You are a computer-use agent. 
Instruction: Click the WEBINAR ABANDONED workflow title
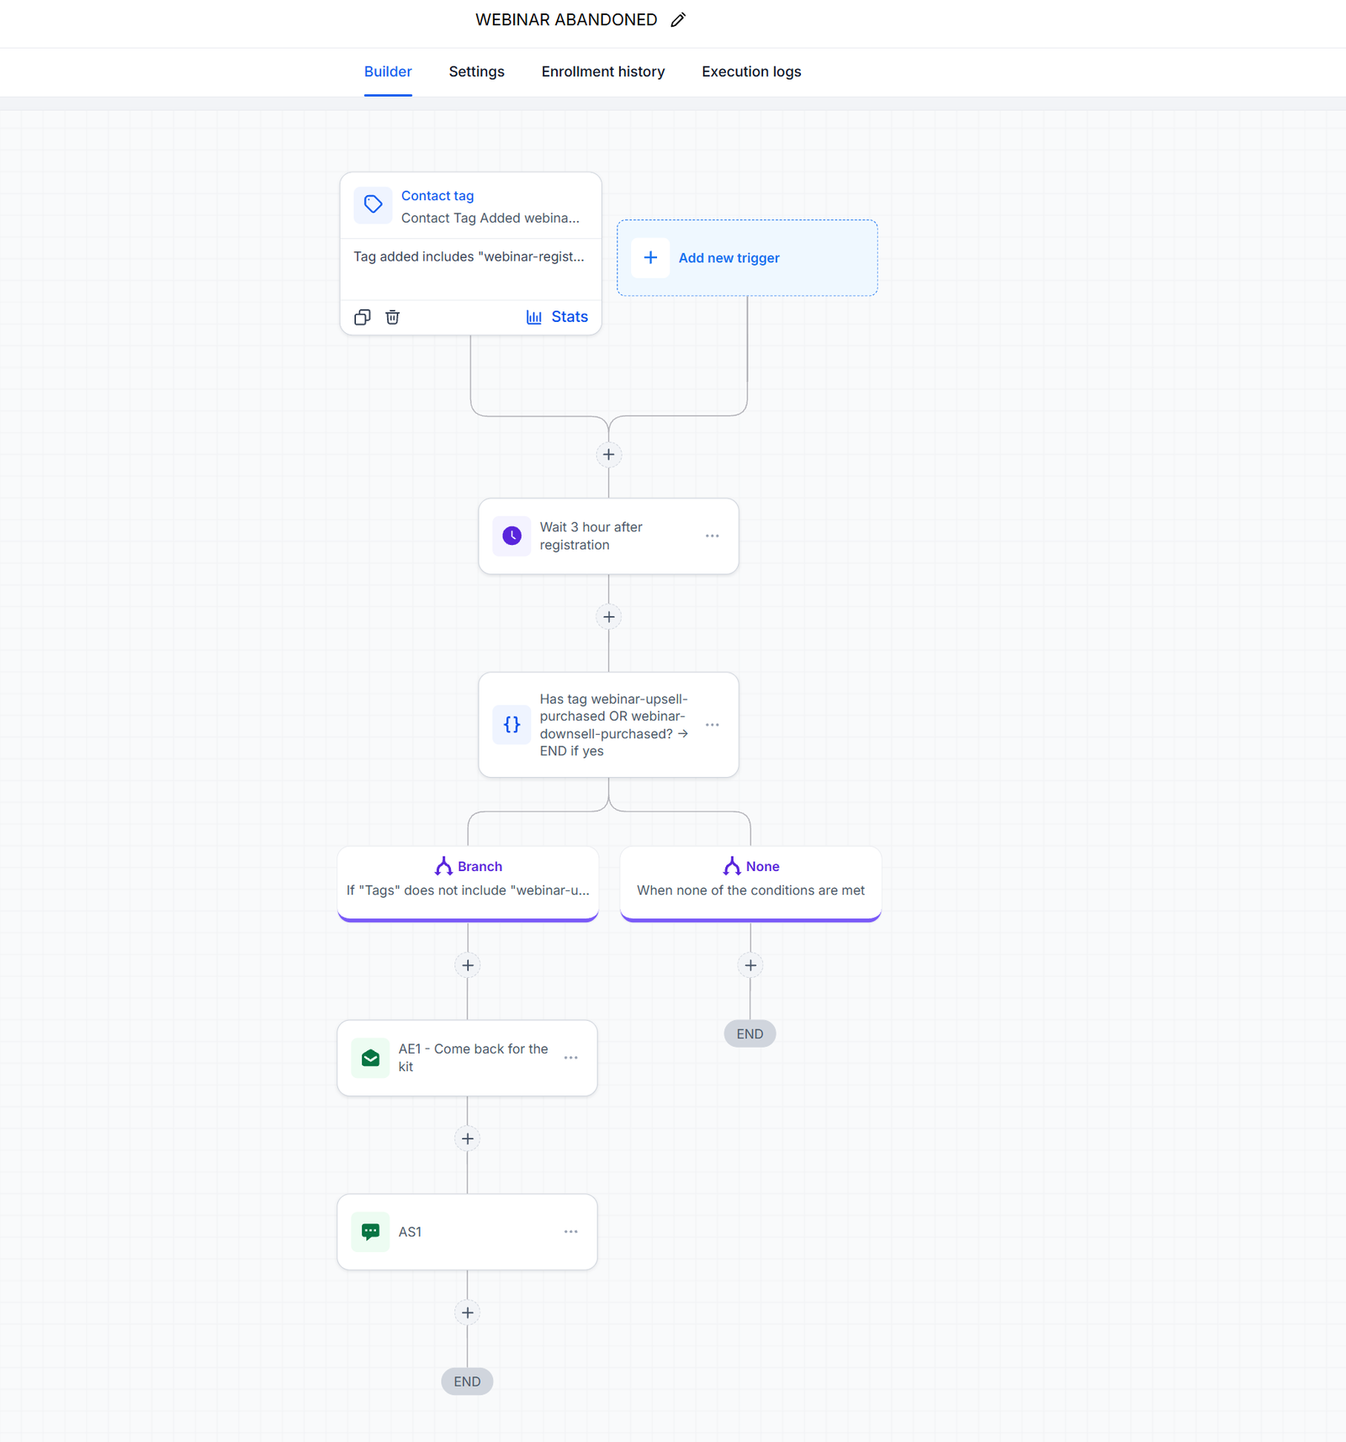[566, 20]
